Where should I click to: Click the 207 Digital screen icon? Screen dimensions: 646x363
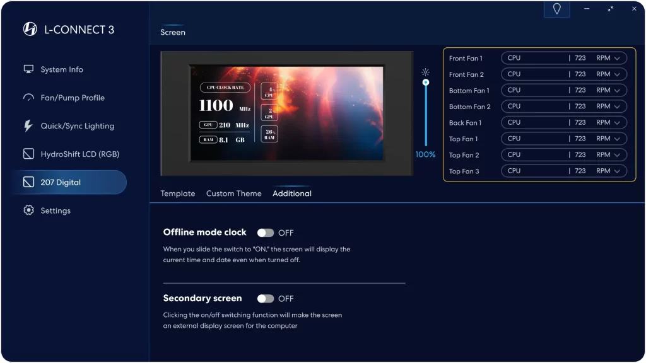pos(28,182)
